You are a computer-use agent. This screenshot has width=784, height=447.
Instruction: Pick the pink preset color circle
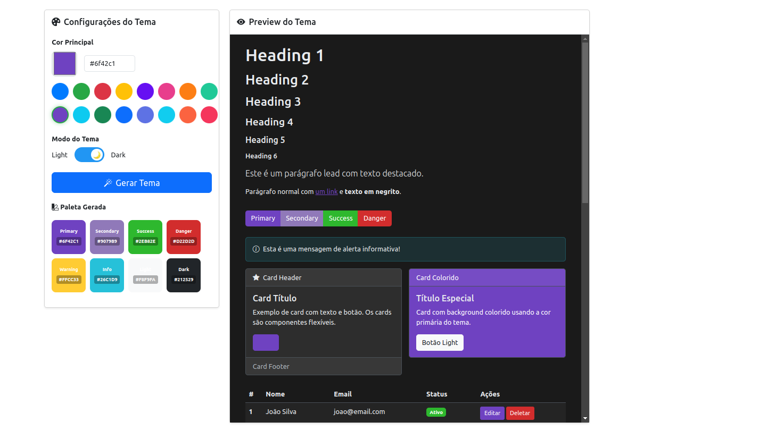pyautogui.click(x=167, y=91)
